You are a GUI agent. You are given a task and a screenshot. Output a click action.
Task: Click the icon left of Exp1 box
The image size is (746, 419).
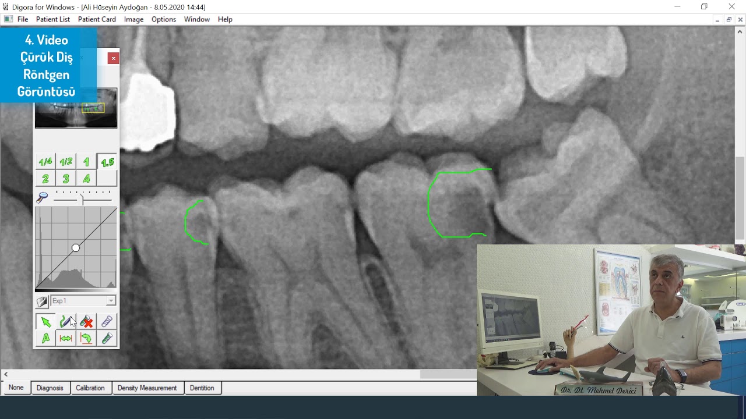click(x=42, y=301)
